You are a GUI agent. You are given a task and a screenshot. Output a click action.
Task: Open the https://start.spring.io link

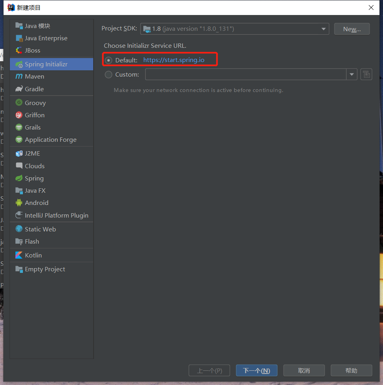(x=174, y=60)
